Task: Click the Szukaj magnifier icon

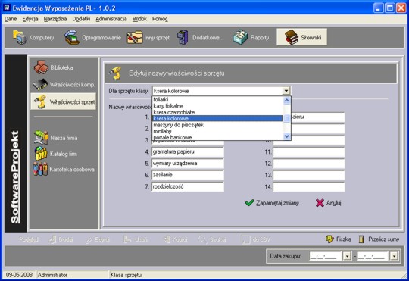Action: tap(202, 239)
